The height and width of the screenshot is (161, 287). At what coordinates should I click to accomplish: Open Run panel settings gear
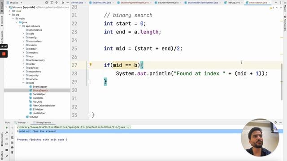click(275, 122)
